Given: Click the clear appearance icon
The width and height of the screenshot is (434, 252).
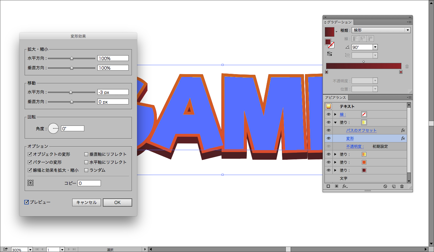Looking at the screenshot, I should (385, 186).
